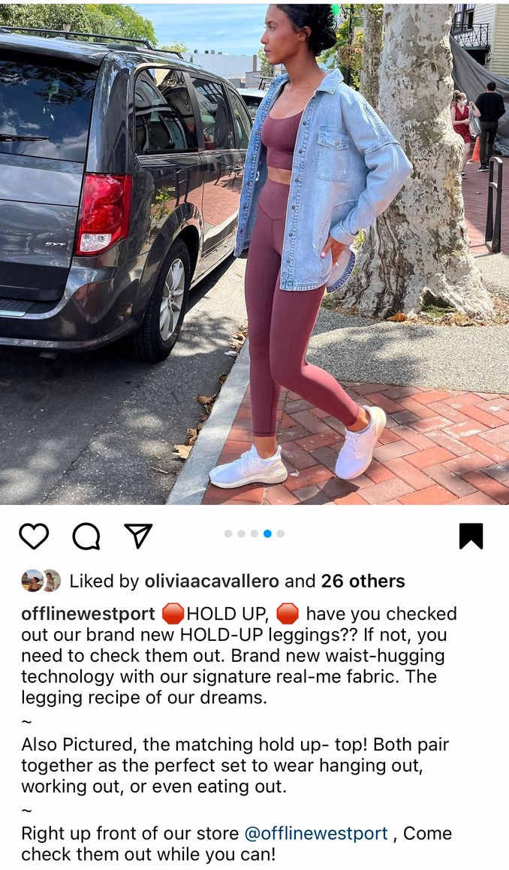The image size is (509, 870).
Task: Open comments via the speech bubble icon
Action: pyautogui.click(x=86, y=536)
